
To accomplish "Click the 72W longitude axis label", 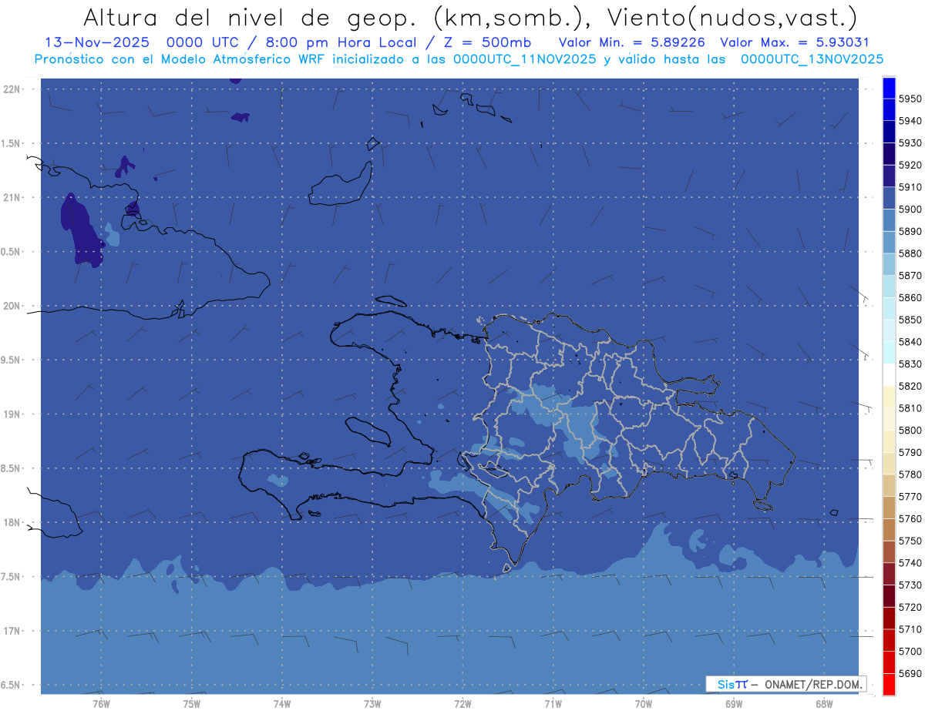I will (x=462, y=703).
